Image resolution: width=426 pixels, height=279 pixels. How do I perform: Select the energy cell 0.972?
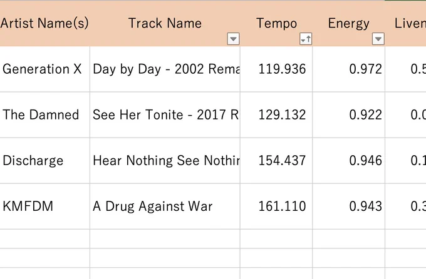tap(349, 69)
